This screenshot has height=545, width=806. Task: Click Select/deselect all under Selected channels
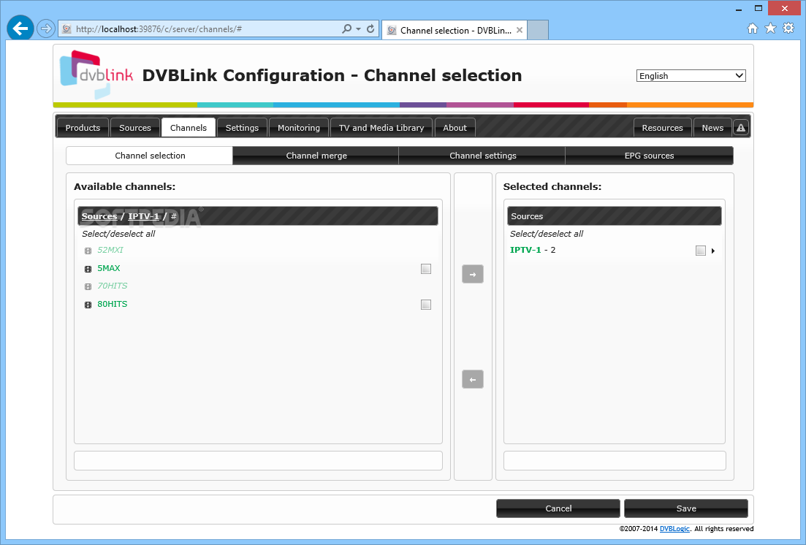tap(547, 234)
